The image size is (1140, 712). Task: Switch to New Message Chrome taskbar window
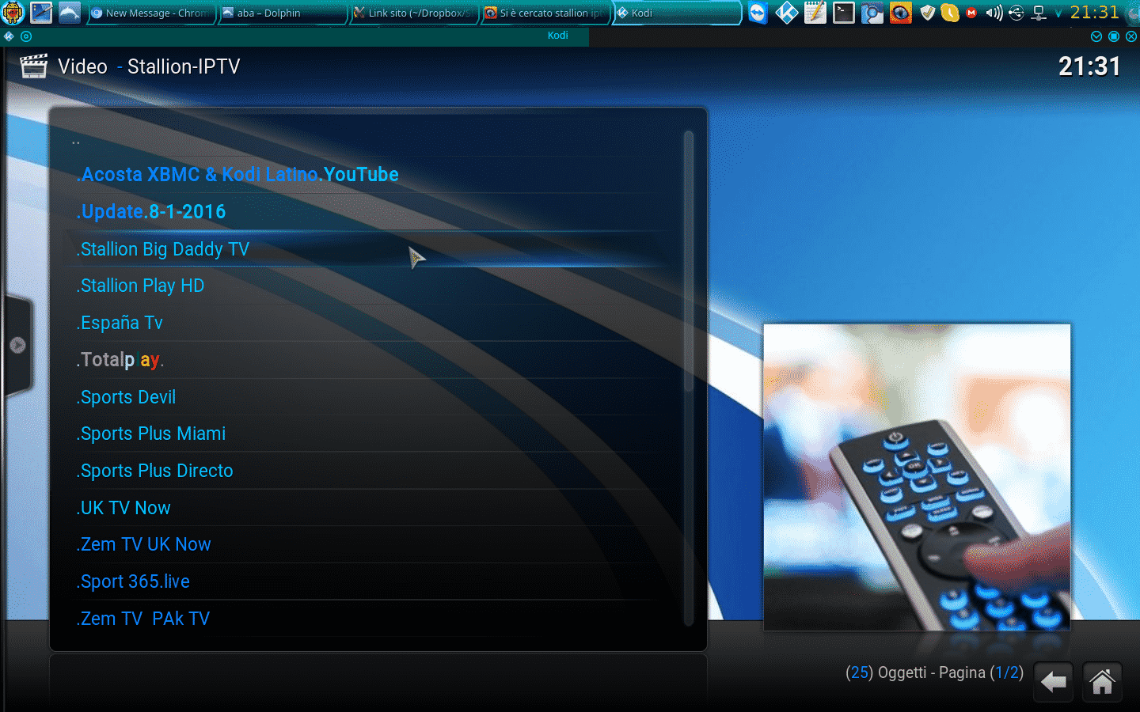150,13
